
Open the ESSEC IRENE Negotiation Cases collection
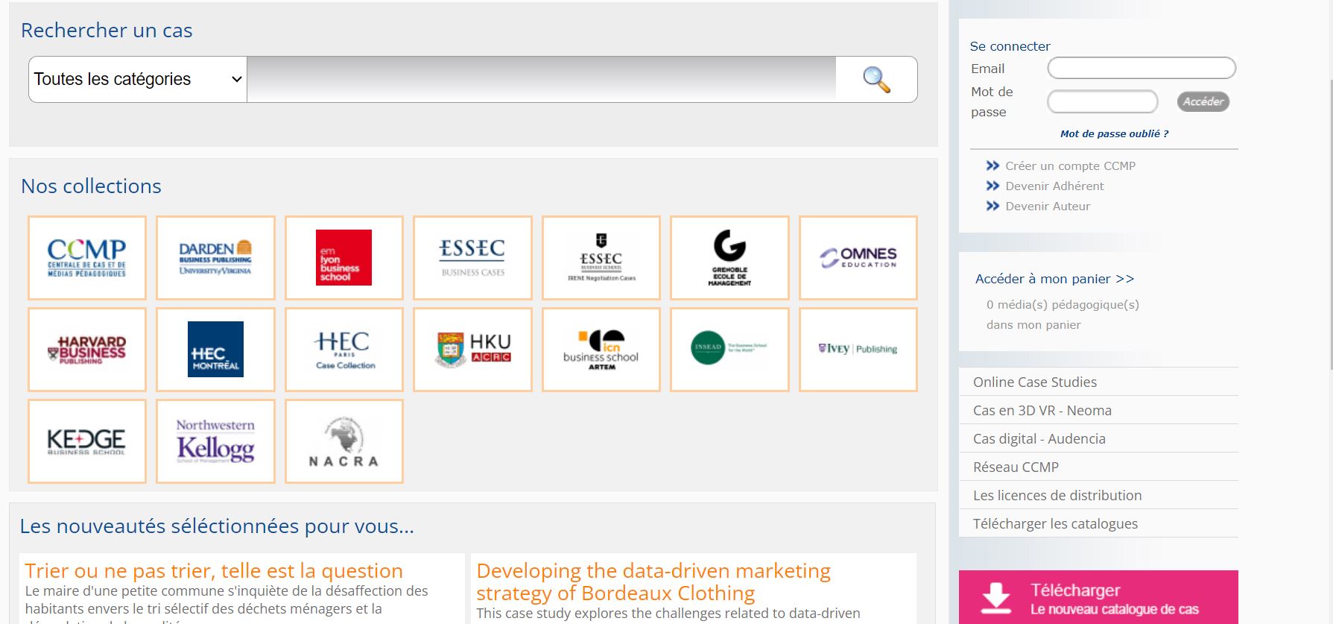[601, 258]
